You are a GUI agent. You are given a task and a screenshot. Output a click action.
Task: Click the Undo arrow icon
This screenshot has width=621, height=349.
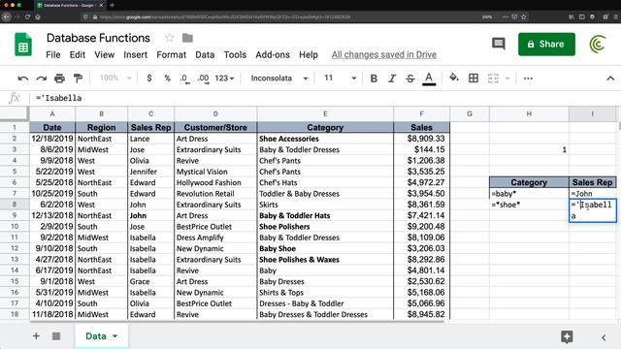coord(23,79)
